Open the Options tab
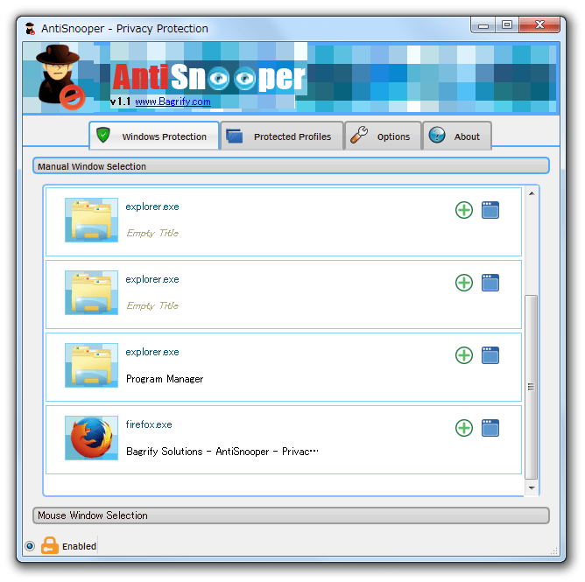The height and width of the screenshot is (582, 585). pyautogui.click(x=384, y=136)
